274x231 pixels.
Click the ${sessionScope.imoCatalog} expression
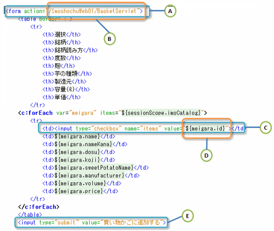[x=161, y=113]
